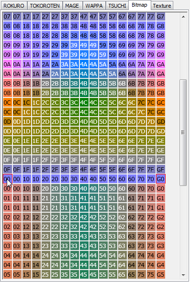Open the TSUCHI tab
Image resolution: width=190 pixels, height=282 pixels.
pyautogui.click(x=117, y=6)
